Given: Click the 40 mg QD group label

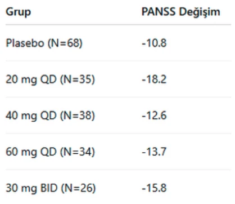Looking at the screenshot, I should (31, 116).
